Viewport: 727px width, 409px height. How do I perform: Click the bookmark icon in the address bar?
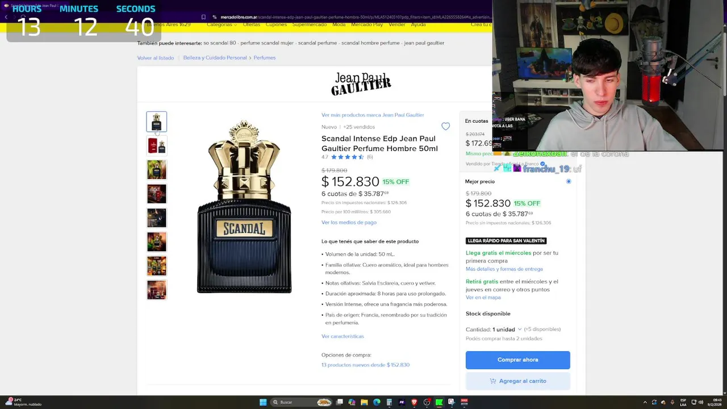click(x=203, y=17)
